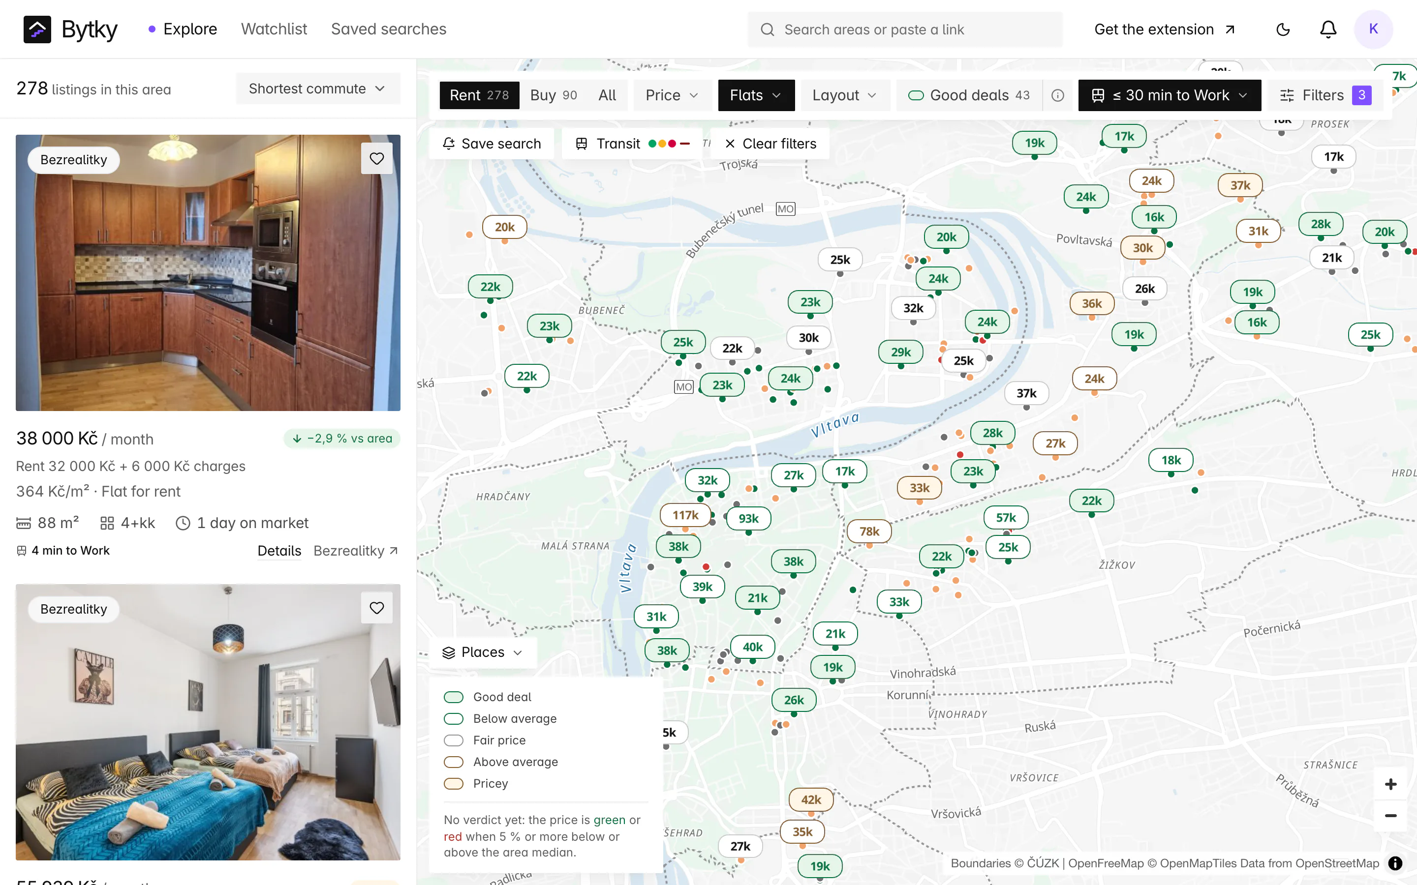
Task: Expand the Places dropdown
Action: (x=483, y=652)
